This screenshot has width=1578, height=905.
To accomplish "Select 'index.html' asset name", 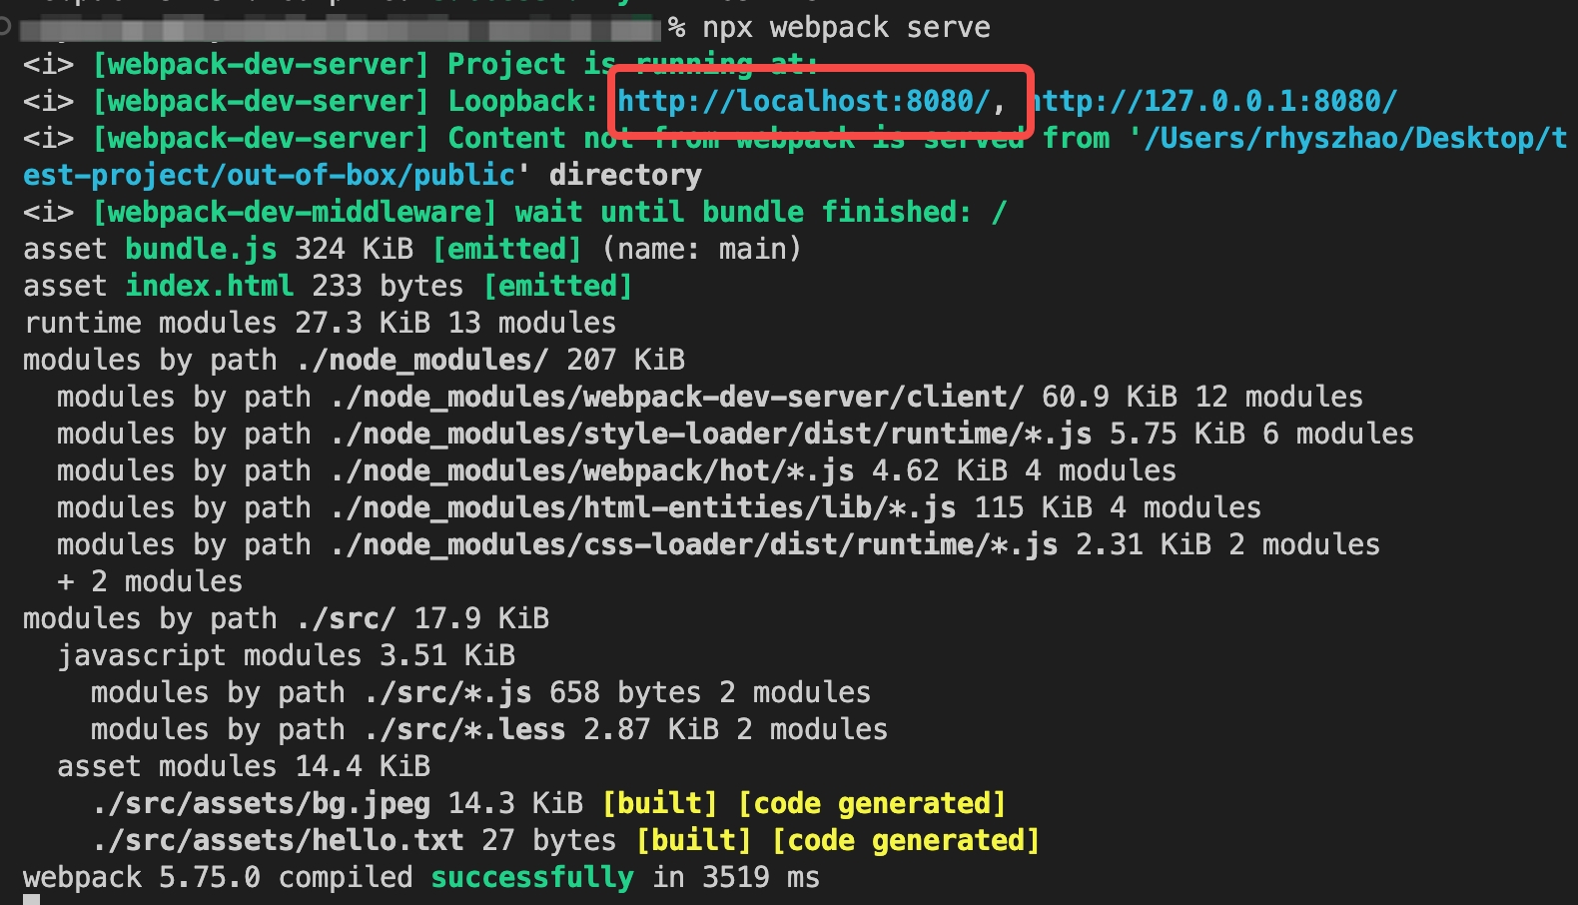I will [x=210, y=286].
